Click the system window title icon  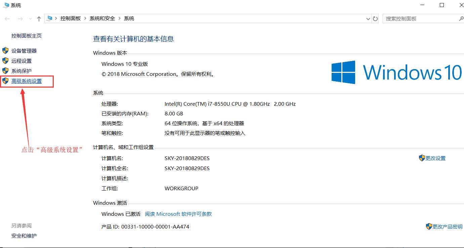point(6,5)
